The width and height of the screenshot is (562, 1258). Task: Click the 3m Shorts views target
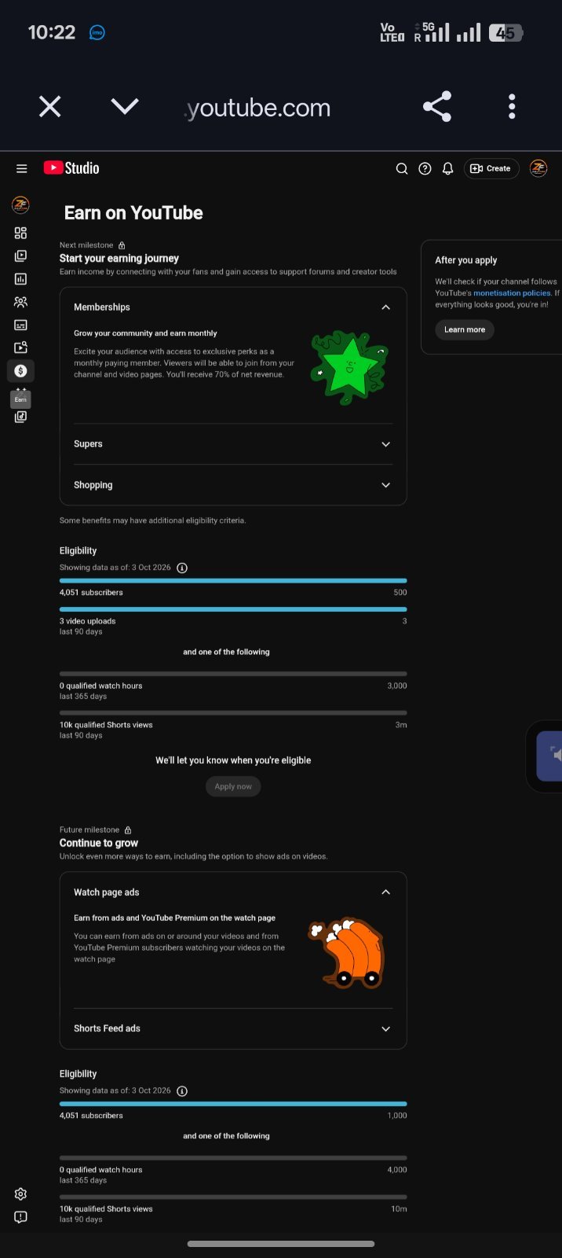[x=401, y=725]
